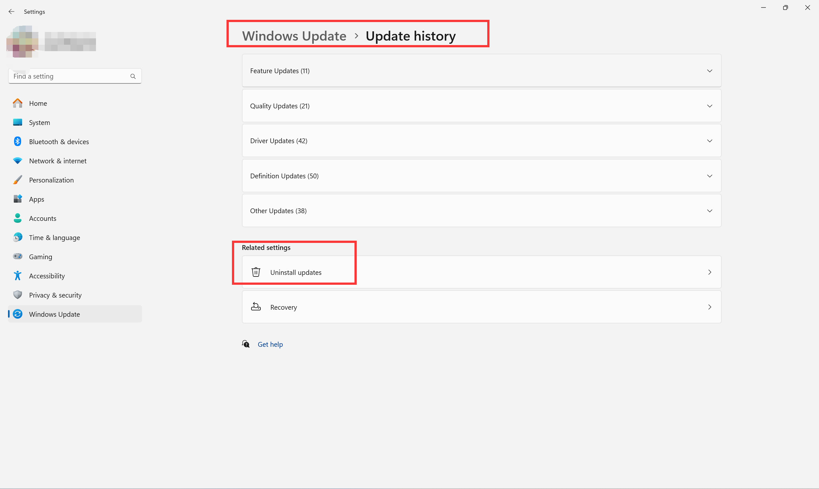This screenshot has height=489, width=819.
Task: Click Quality Updates (21) label
Action: [280, 106]
